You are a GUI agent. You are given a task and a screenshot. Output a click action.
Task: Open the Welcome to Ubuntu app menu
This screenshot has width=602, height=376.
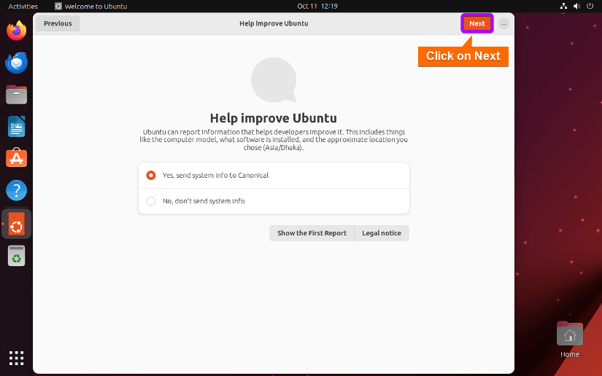[x=91, y=6]
